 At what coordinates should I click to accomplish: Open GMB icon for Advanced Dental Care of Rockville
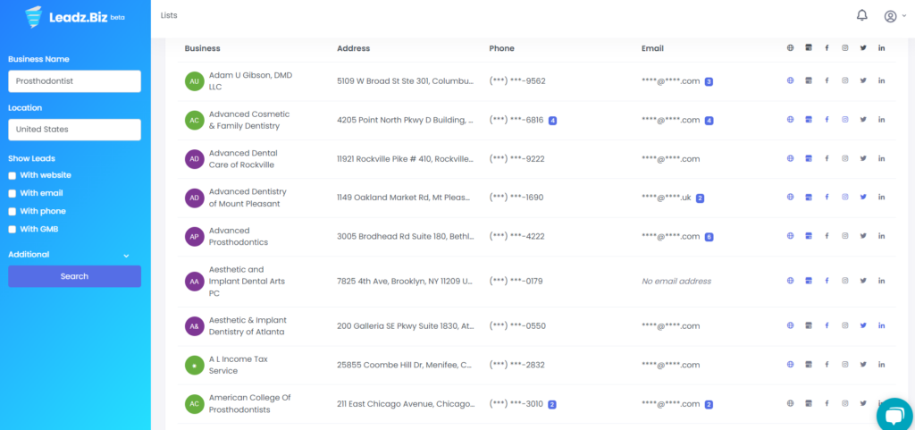808,158
